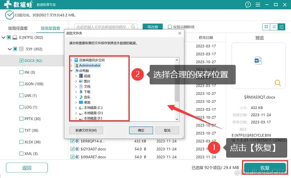Uncheck the DOCX (92) checkbox
Image resolution: width=291 pixels, height=178 pixels.
click(x=22, y=61)
